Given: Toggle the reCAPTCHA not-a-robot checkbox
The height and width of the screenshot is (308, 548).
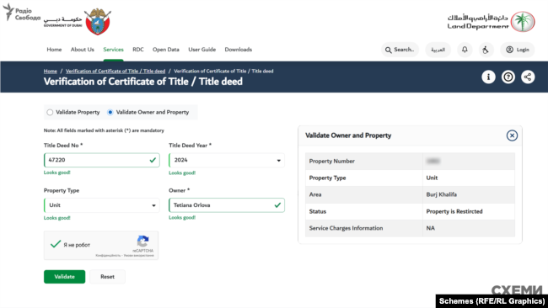Looking at the screenshot, I should [56, 244].
